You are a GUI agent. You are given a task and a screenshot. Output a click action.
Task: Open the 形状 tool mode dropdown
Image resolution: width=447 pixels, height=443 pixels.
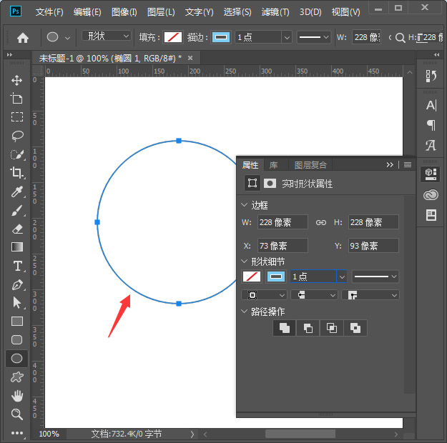click(107, 36)
